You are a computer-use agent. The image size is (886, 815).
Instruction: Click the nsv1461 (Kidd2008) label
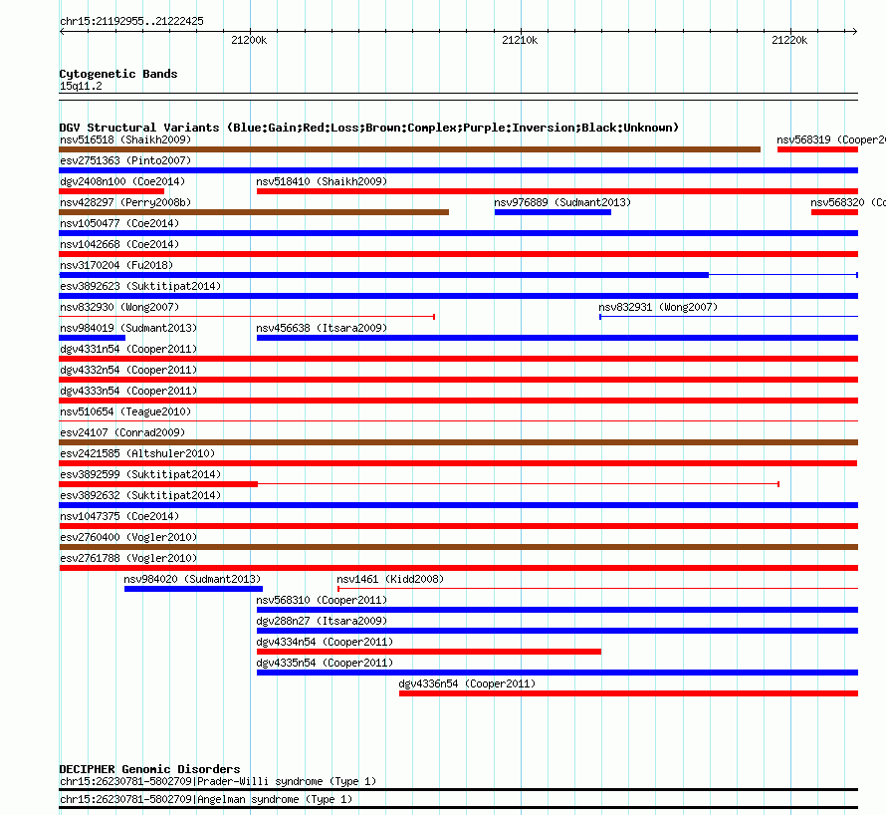pyautogui.click(x=390, y=579)
